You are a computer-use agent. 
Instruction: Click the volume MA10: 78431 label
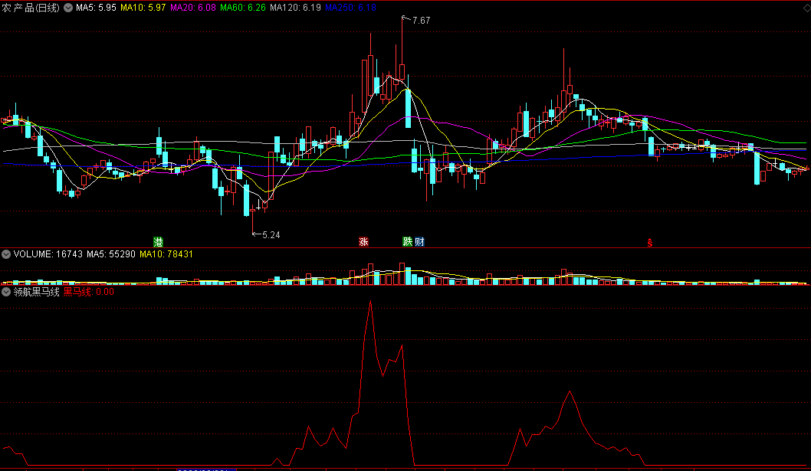coord(166,254)
